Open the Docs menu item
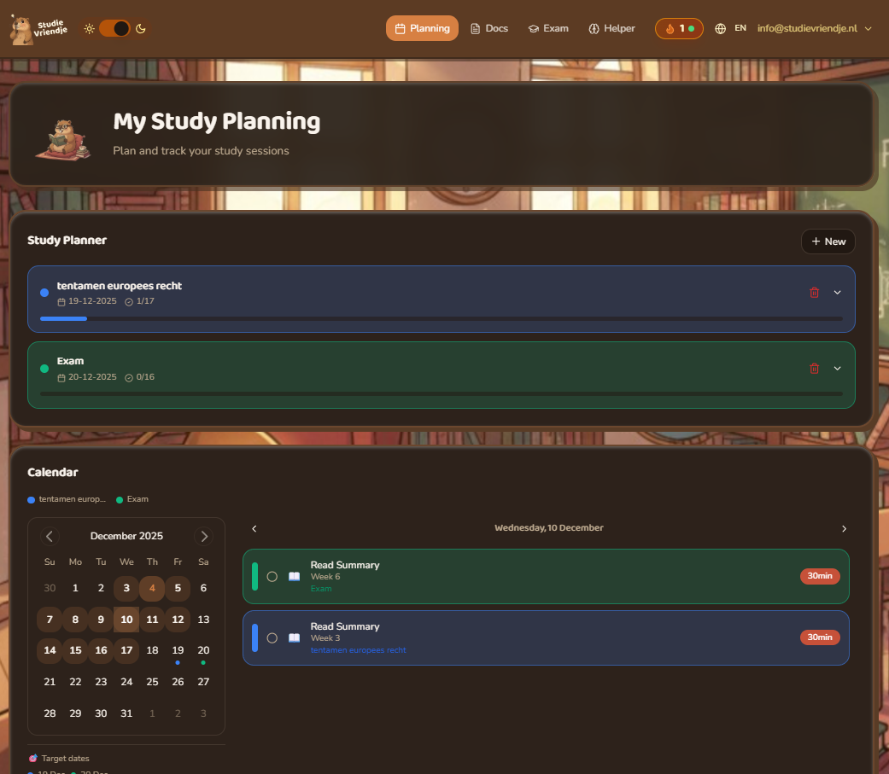Screen dimensions: 889x774 click(488, 27)
